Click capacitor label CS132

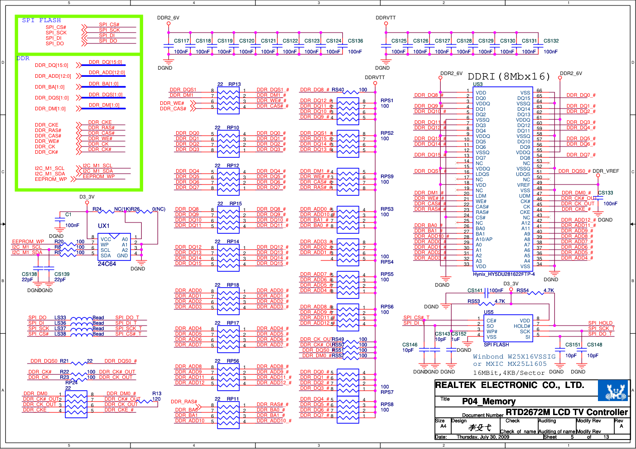tap(551, 41)
